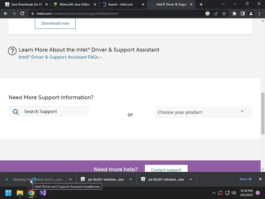The image size is (265, 199).
Task: Click the Chrome taskbar icon
Action: click(31, 193)
